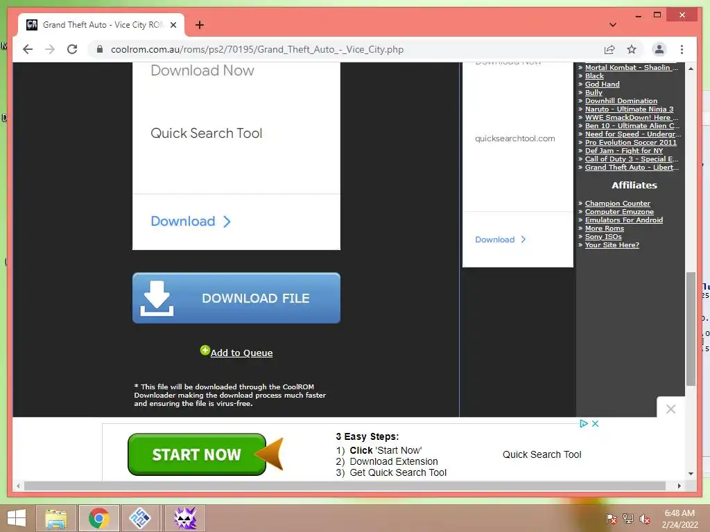Open Chrome's three-dot menu
Screen dimensions: 710x532
pos(682,49)
